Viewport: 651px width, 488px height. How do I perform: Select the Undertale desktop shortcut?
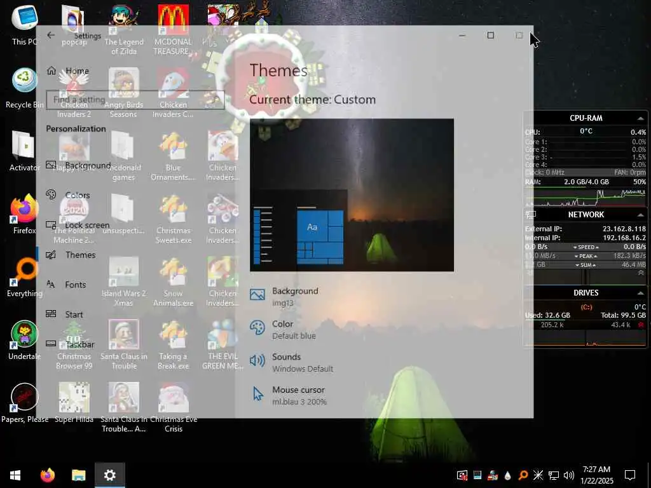click(x=25, y=341)
